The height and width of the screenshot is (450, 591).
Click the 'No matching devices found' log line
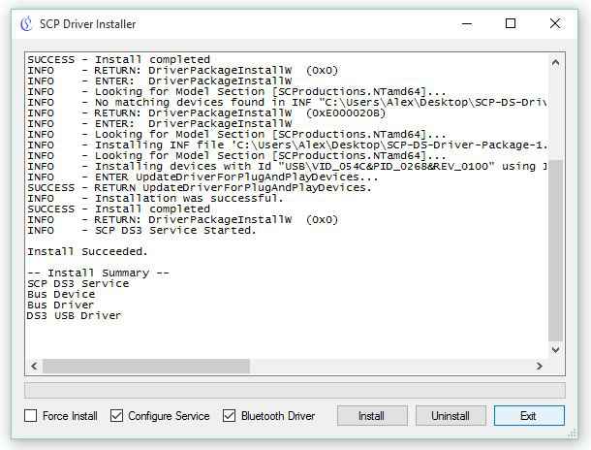click(287, 102)
